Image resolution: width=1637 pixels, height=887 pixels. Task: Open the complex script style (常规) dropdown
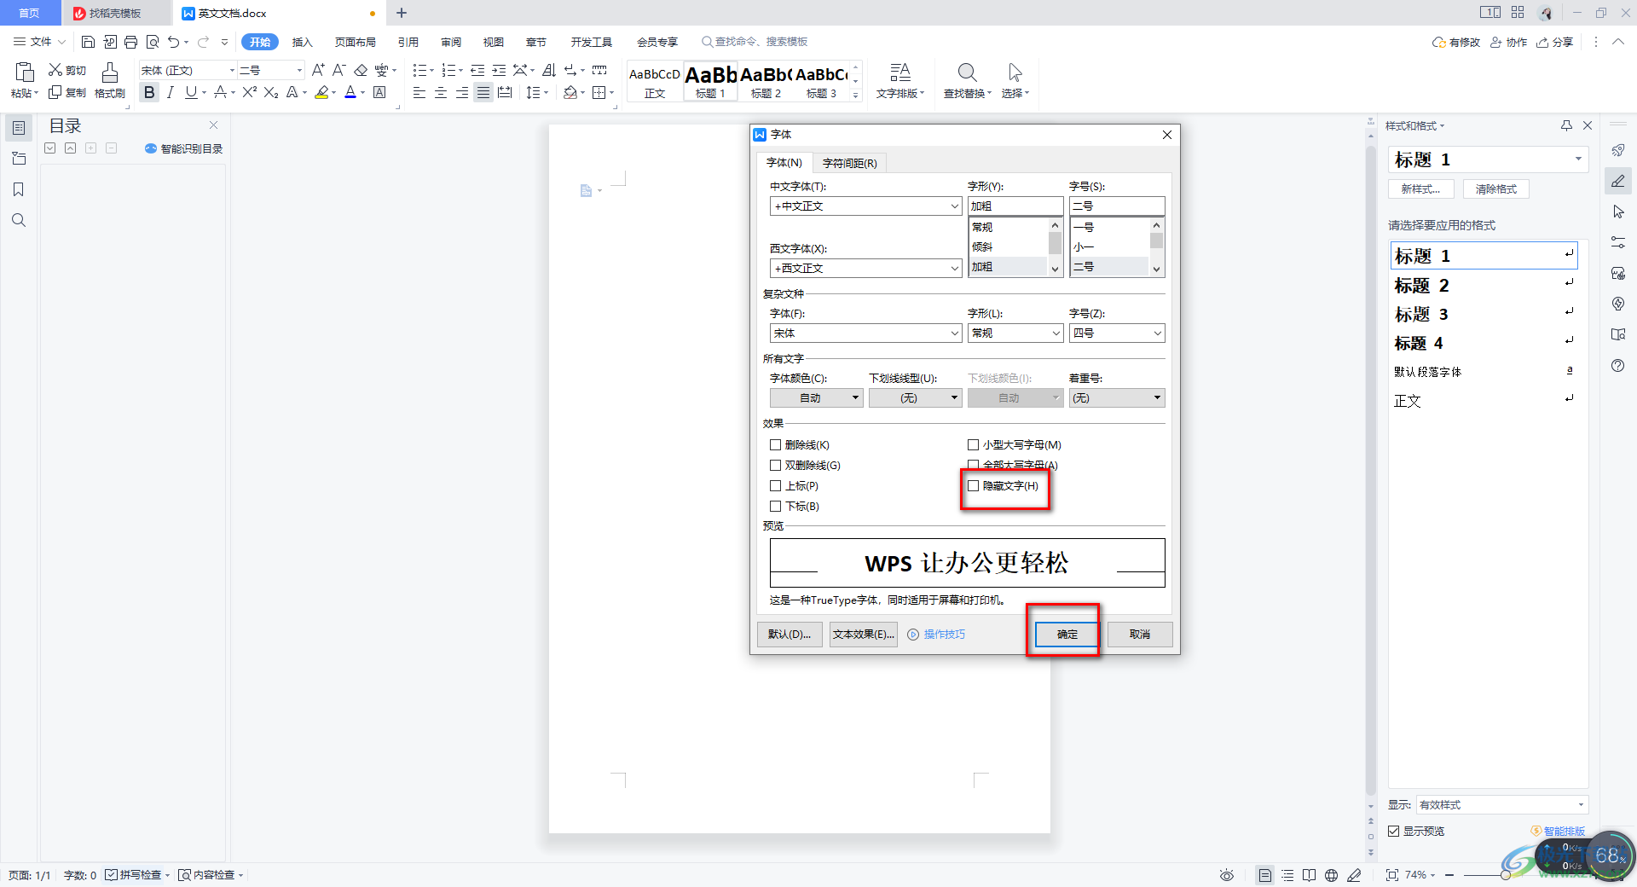(x=1015, y=333)
